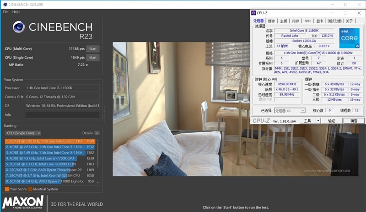This screenshot has height=212, width=366.
Task: Click the Intel Core i5 logo in CPU-Z
Action: coord(349,38)
